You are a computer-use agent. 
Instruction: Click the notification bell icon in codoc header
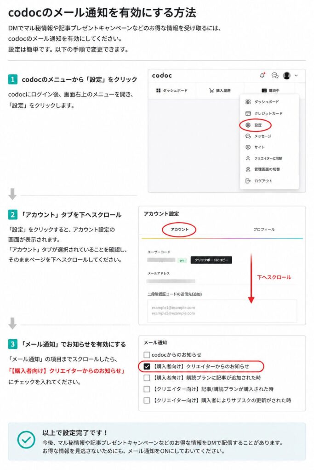[x=263, y=76]
